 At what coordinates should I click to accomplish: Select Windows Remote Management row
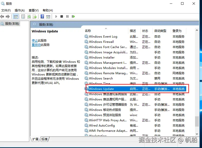point(135,73)
